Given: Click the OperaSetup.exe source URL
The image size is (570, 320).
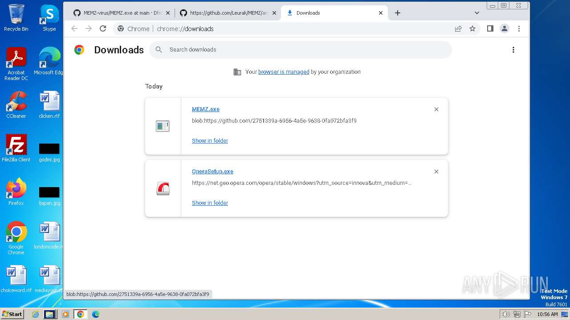Looking at the screenshot, I should tap(301, 183).
